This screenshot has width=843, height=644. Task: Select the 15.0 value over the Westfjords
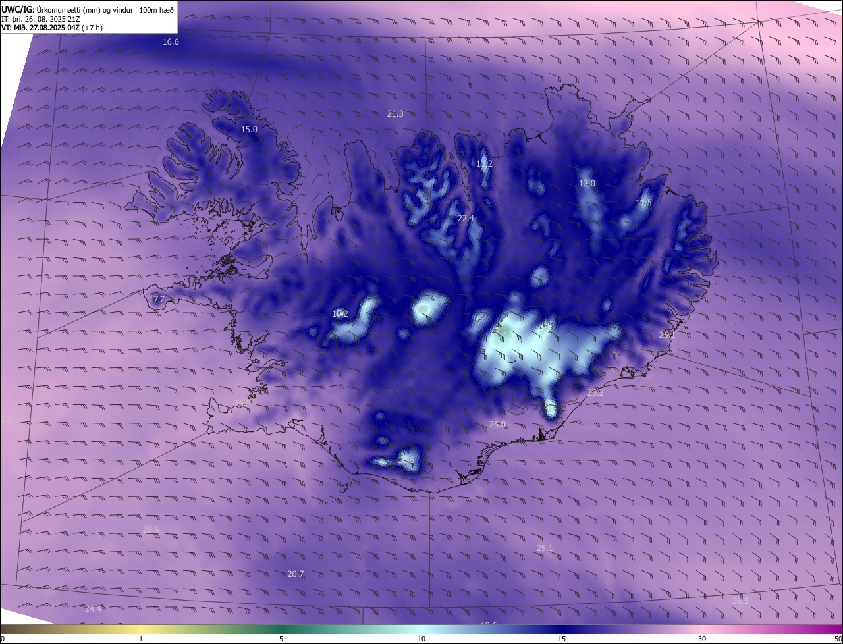pos(249,130)
